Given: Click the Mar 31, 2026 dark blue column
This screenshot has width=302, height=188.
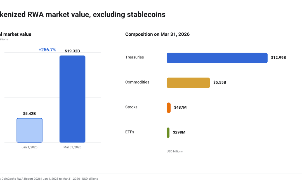Looking at the screenshot, I should pos(72,99).
